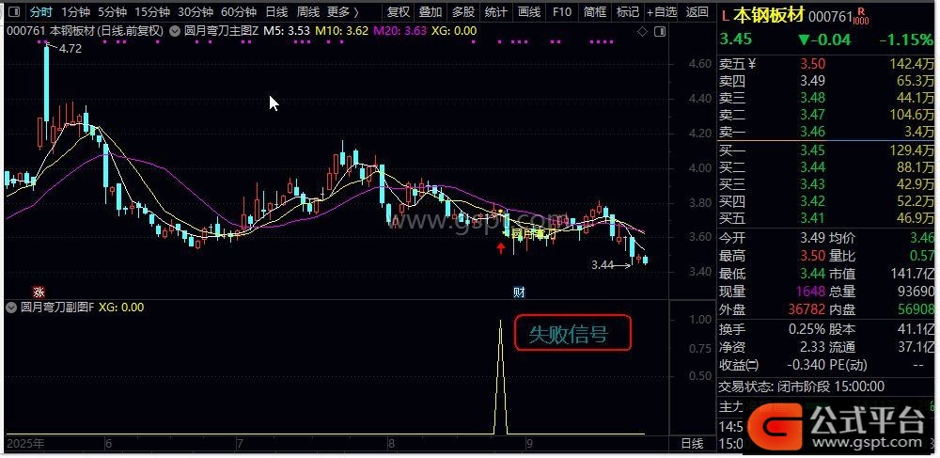The height and width of the screenshot is (458, 940).
Task: Click the 换手 value 0.25%
Action: [807, 330]
